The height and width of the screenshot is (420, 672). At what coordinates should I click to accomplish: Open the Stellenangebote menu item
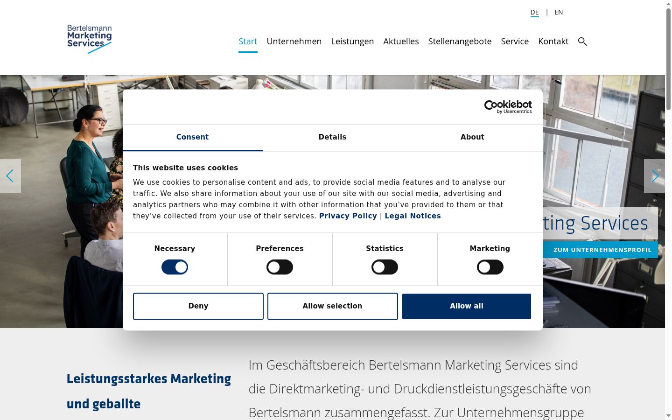(x=460, y=42)
